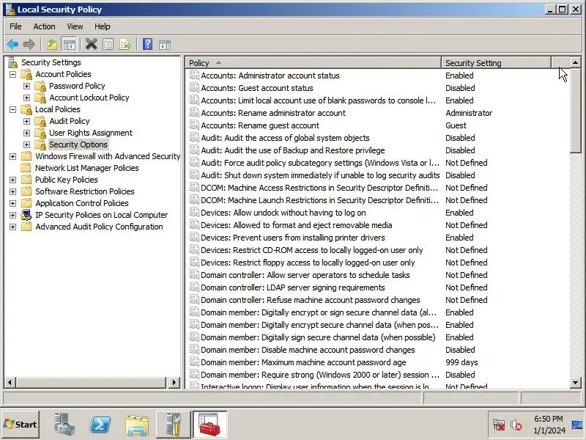This screenshot has height=440, width=586.
Task: Select Domain controller: LDAP server signing requirements
Action: tap(292, 287)
